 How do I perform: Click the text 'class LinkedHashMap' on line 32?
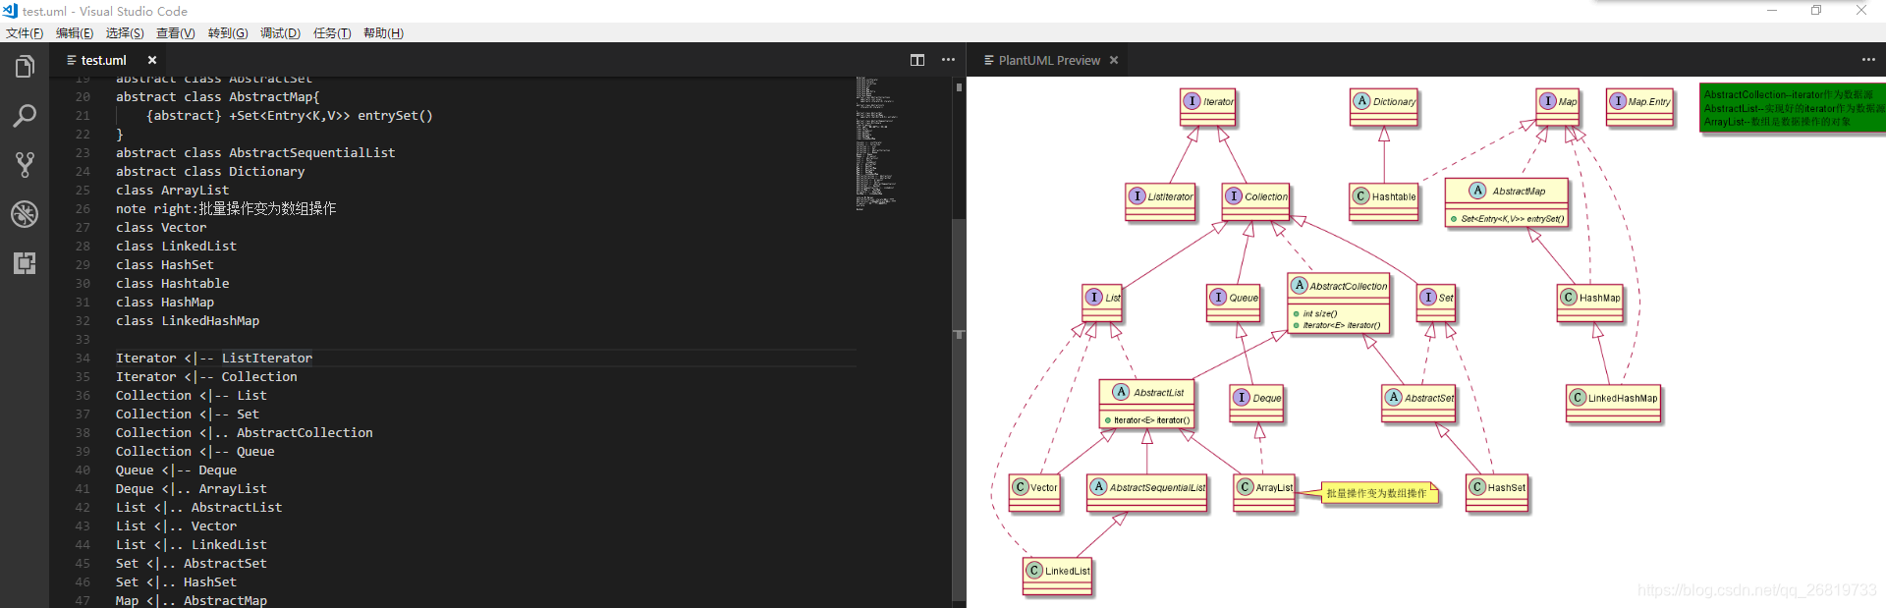(x=188, y=321)
